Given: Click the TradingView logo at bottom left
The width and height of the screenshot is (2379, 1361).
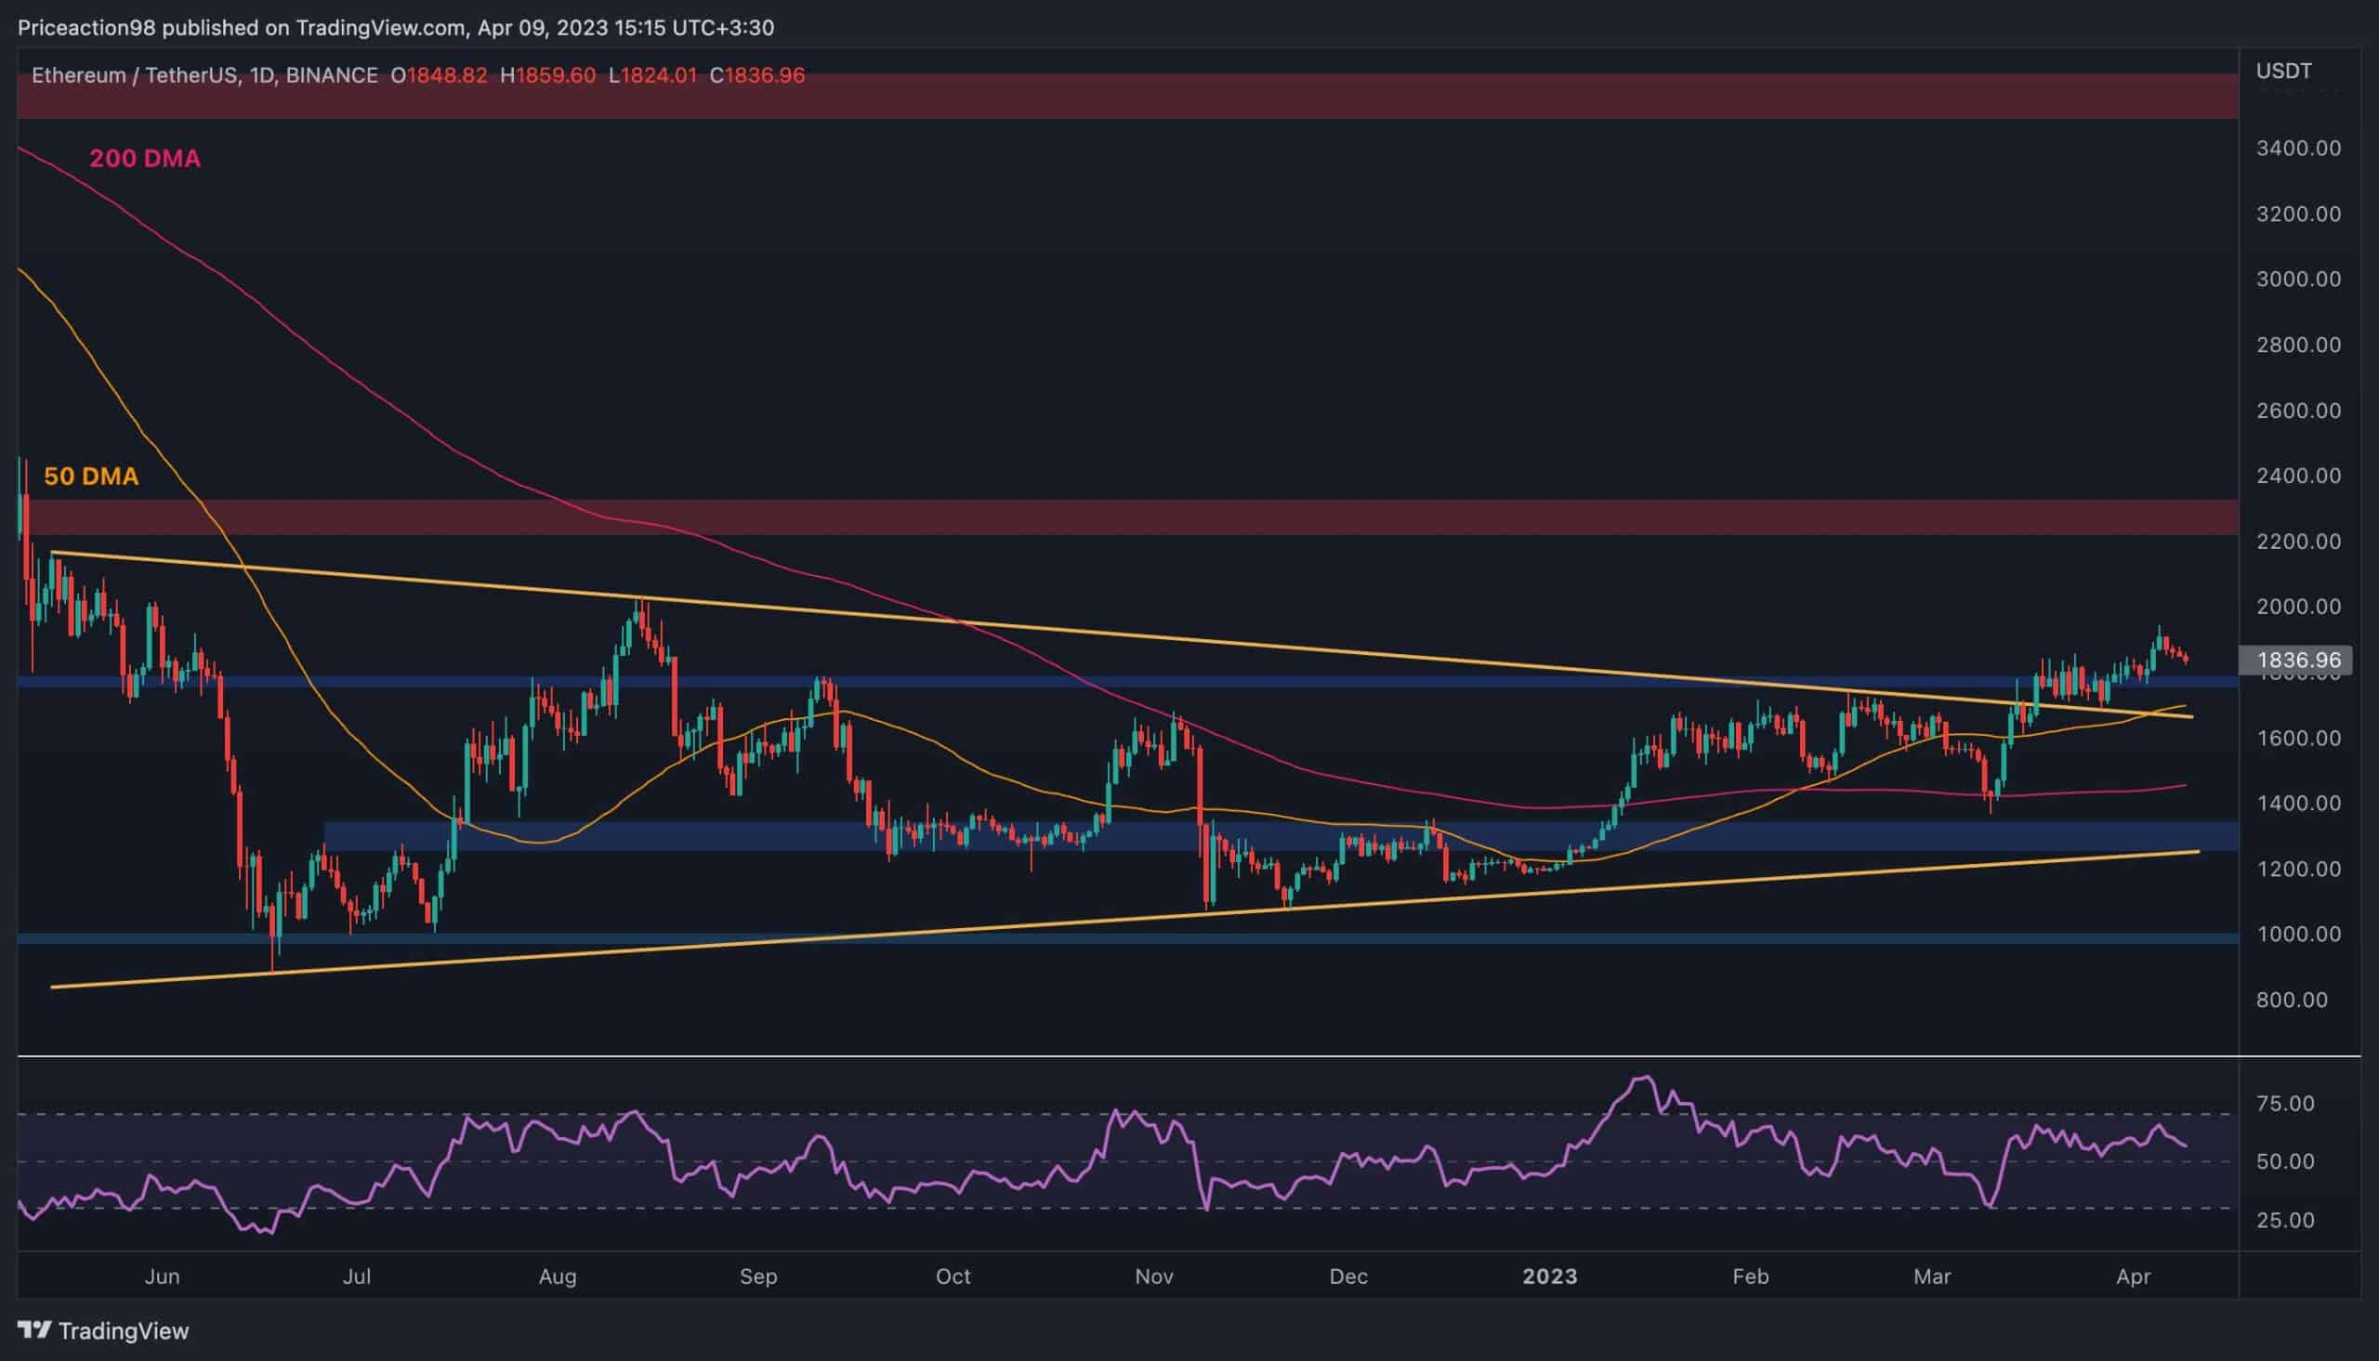Looking at the screenshot, I should tap(35, 1329).
